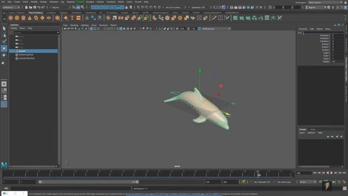Toggle the lock selection padlock icon

127,7
